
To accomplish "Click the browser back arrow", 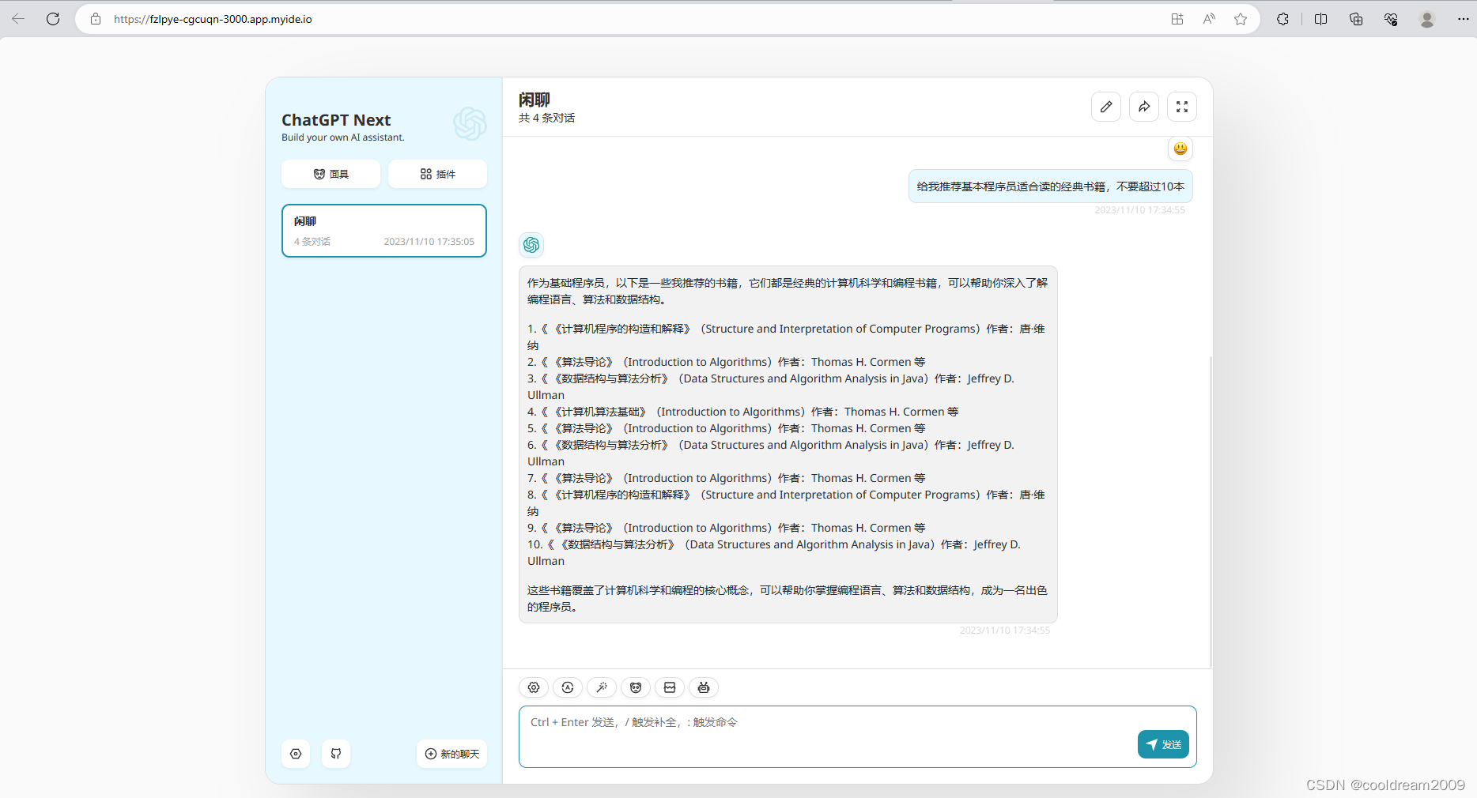I will pyautogui.click(x=18, y=19).
